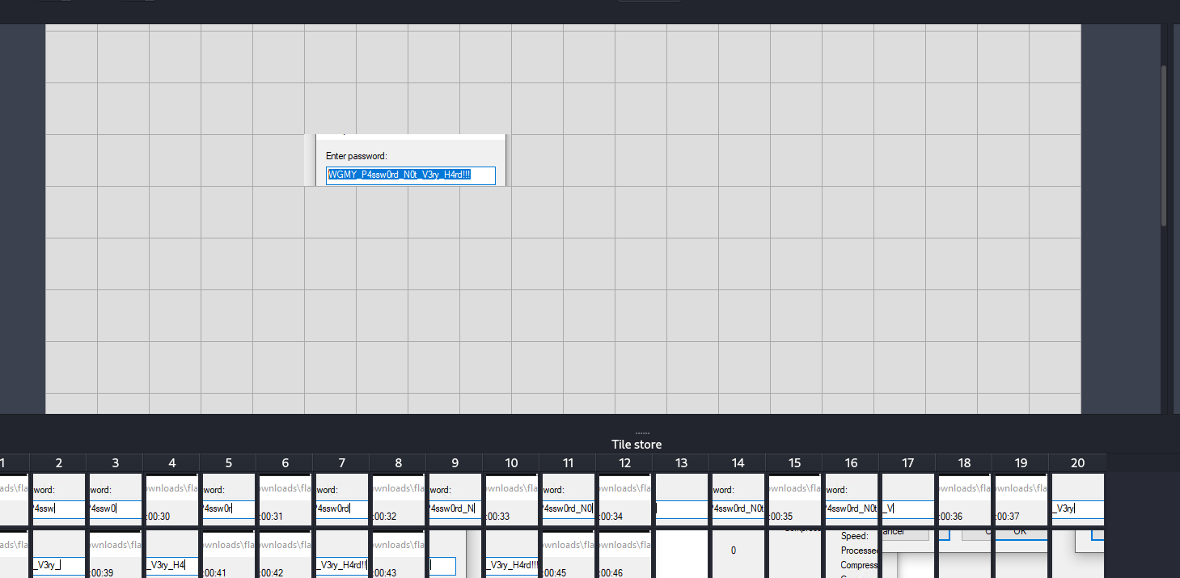Image resolution: width=1180 pixels, height=578 pixels.
Task: Click the dotted splitter handle above Tile store
Action: tap(637, 434)
